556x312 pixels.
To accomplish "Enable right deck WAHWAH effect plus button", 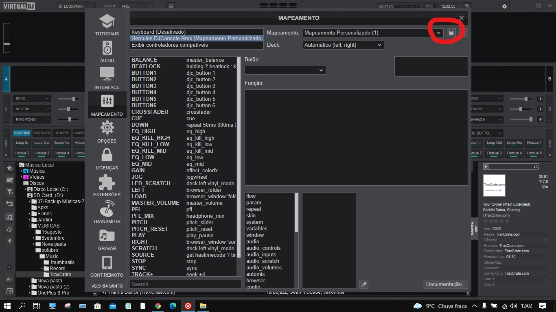I will pos(540,119).
